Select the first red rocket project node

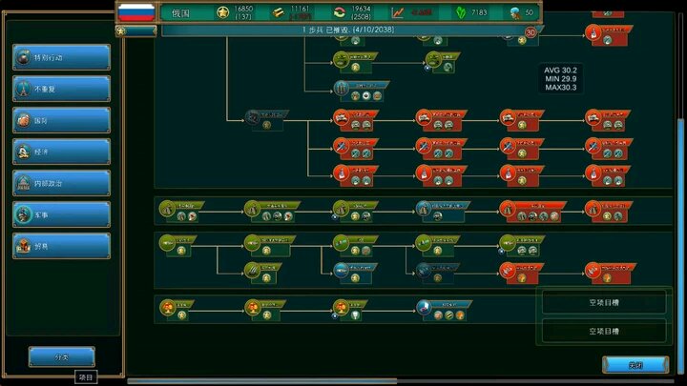pyautogui.click(x=355, y=176)
